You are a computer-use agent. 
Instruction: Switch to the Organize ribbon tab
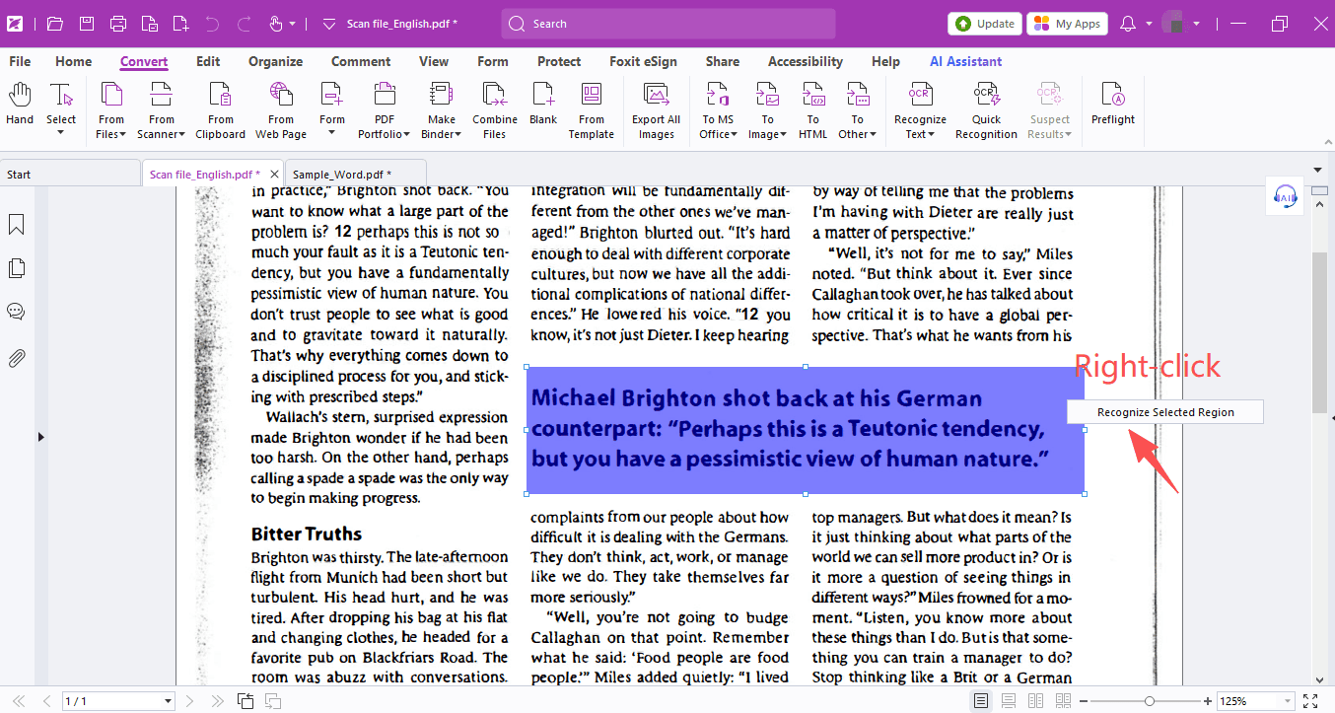pos(275,61)
